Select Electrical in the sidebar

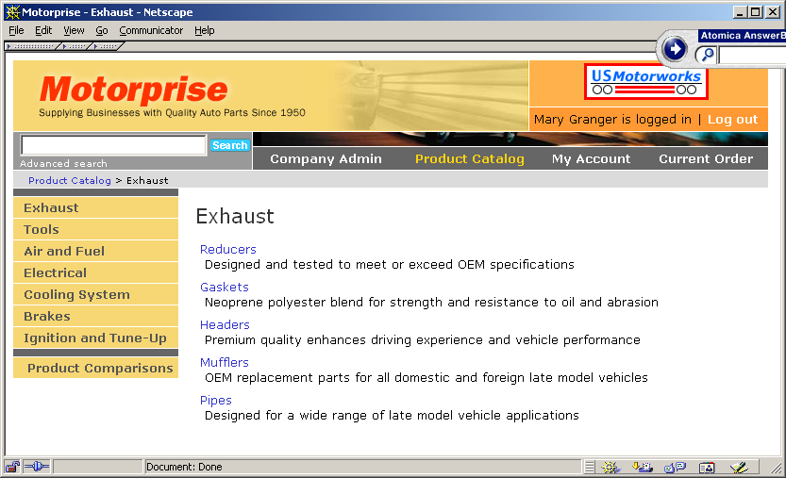(95, 272)
